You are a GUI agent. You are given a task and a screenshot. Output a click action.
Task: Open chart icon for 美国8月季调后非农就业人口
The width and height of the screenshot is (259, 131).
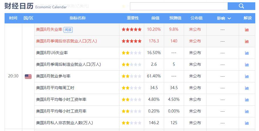(x=247, y=41)
